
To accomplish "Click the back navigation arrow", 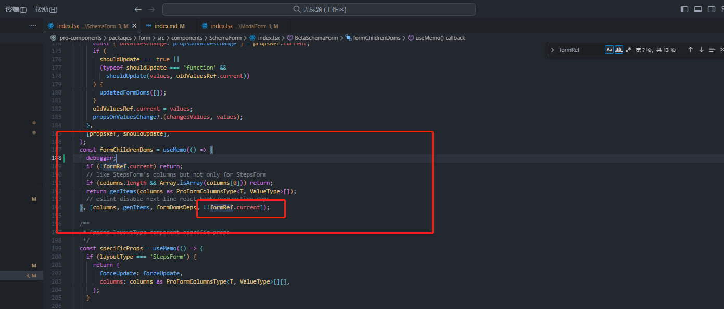I will click(x=137, y=9).
